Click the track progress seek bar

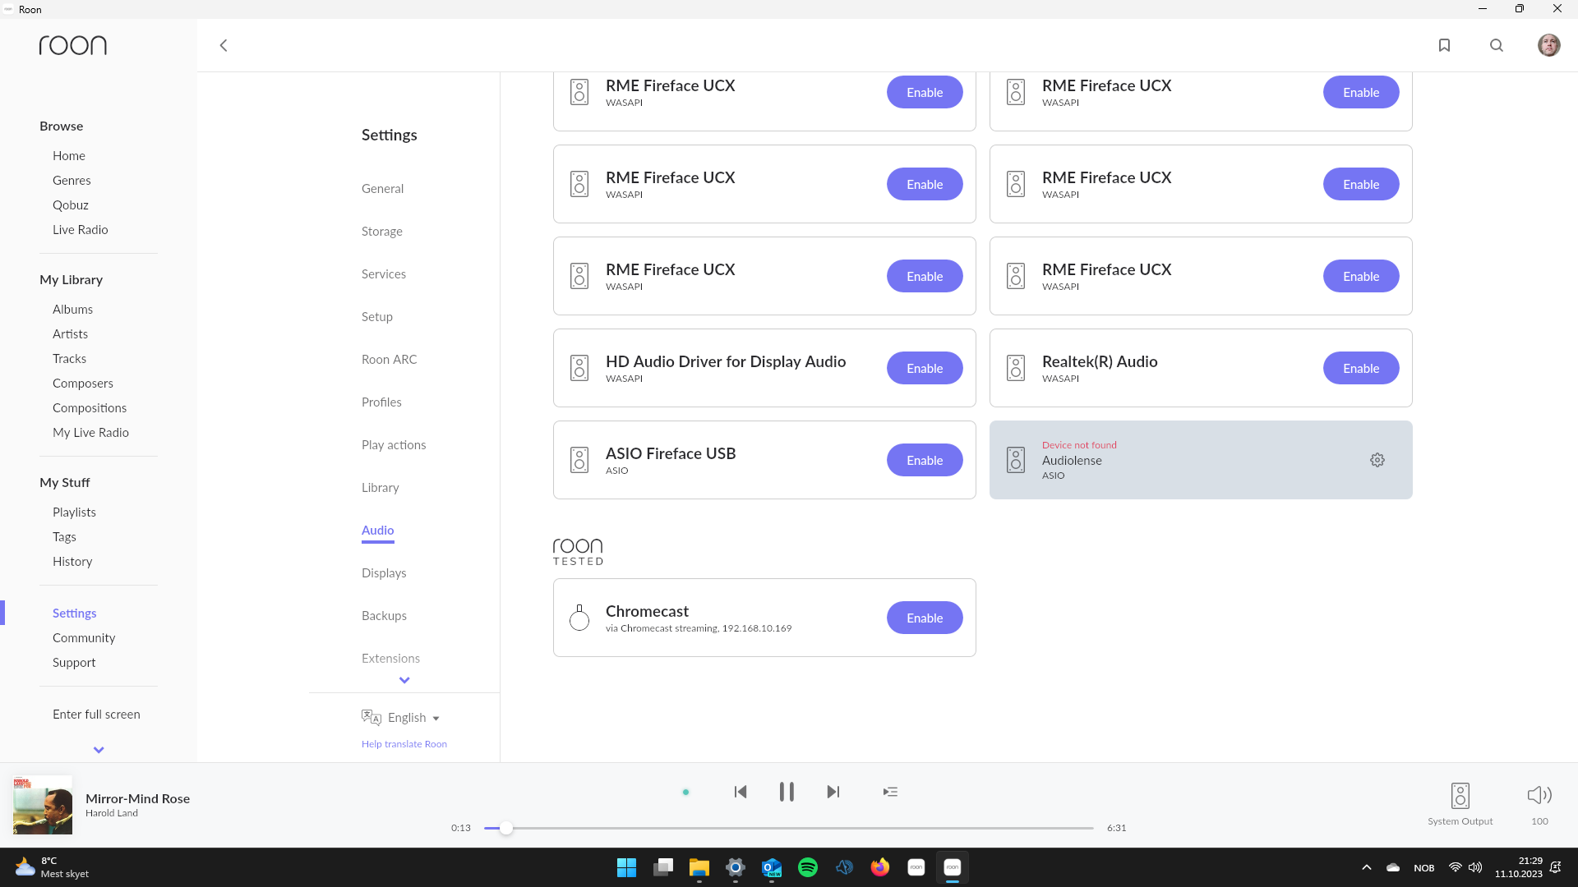click(x=789, y=828)
